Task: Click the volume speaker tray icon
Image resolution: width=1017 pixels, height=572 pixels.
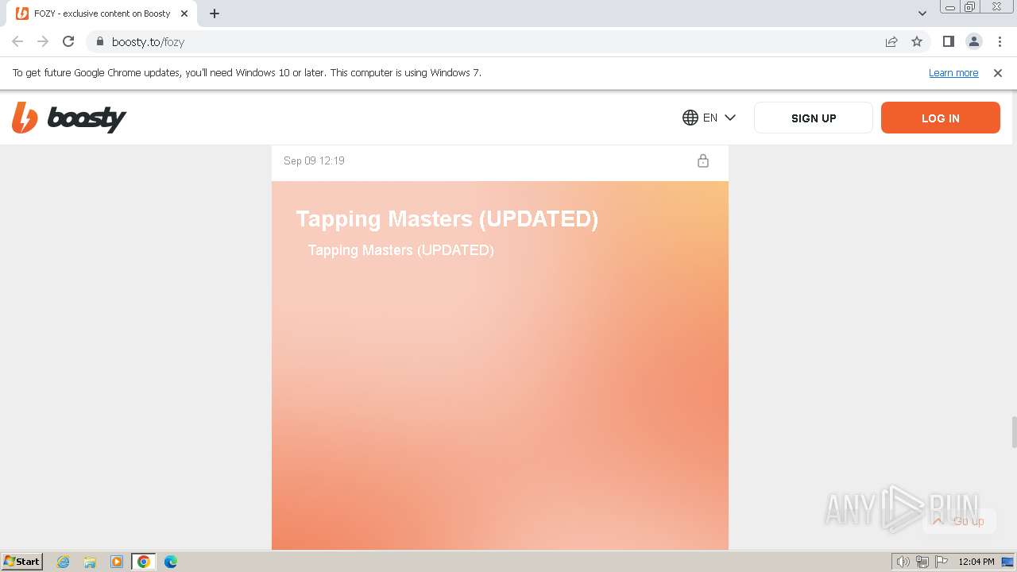Action: tap(903, 562)
